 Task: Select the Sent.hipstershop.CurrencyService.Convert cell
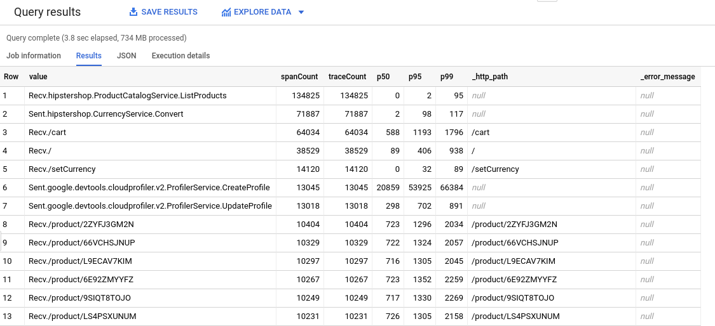(106, 114)
